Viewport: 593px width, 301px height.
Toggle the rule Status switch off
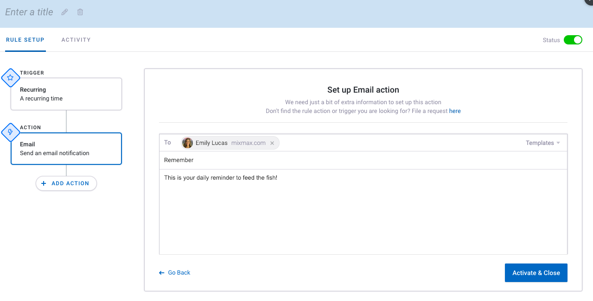pyautogui.click(x=573, y=40)
